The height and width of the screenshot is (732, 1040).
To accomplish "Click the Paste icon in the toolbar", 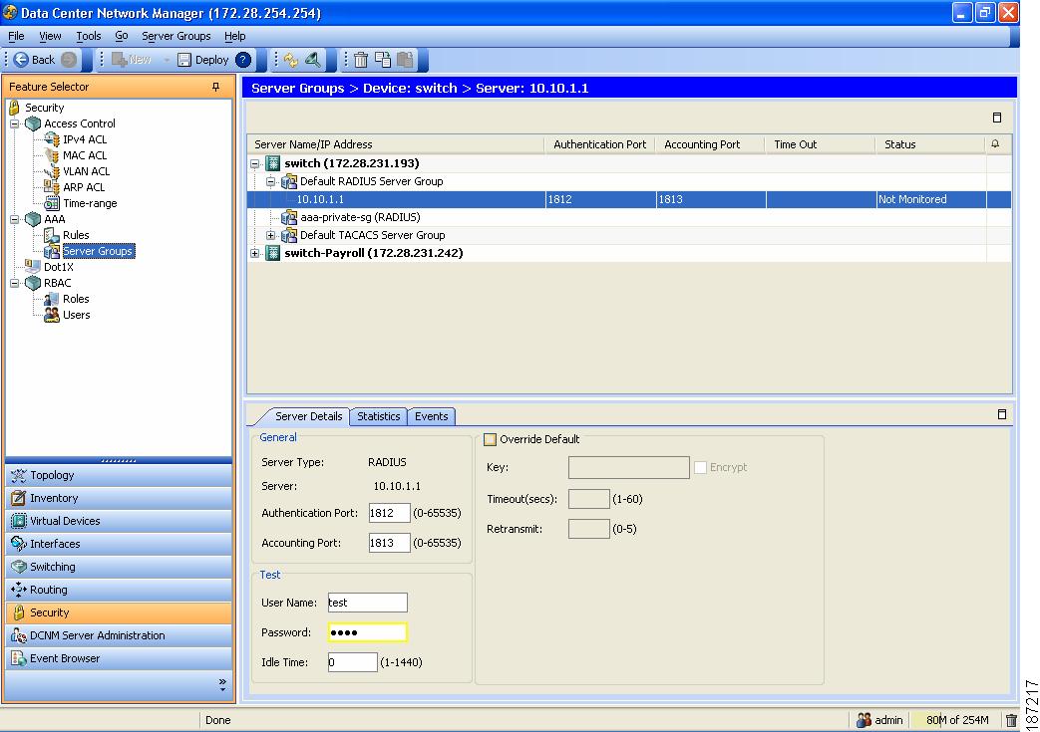I will (x=406, y=60).
